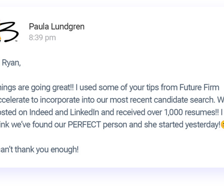224x186 pixels.
Task: Click the capitalized word PERFECT
Action: point(85,125)
